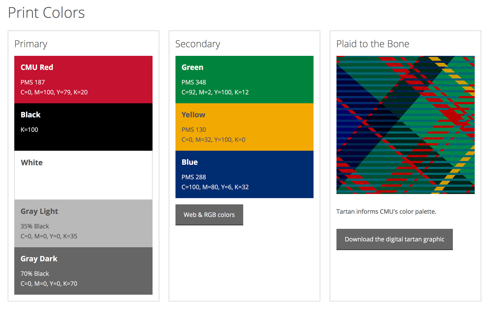The image size is (489, 320).
Task: Click the Print Colors page heading
Action: [x=46, y=13]
